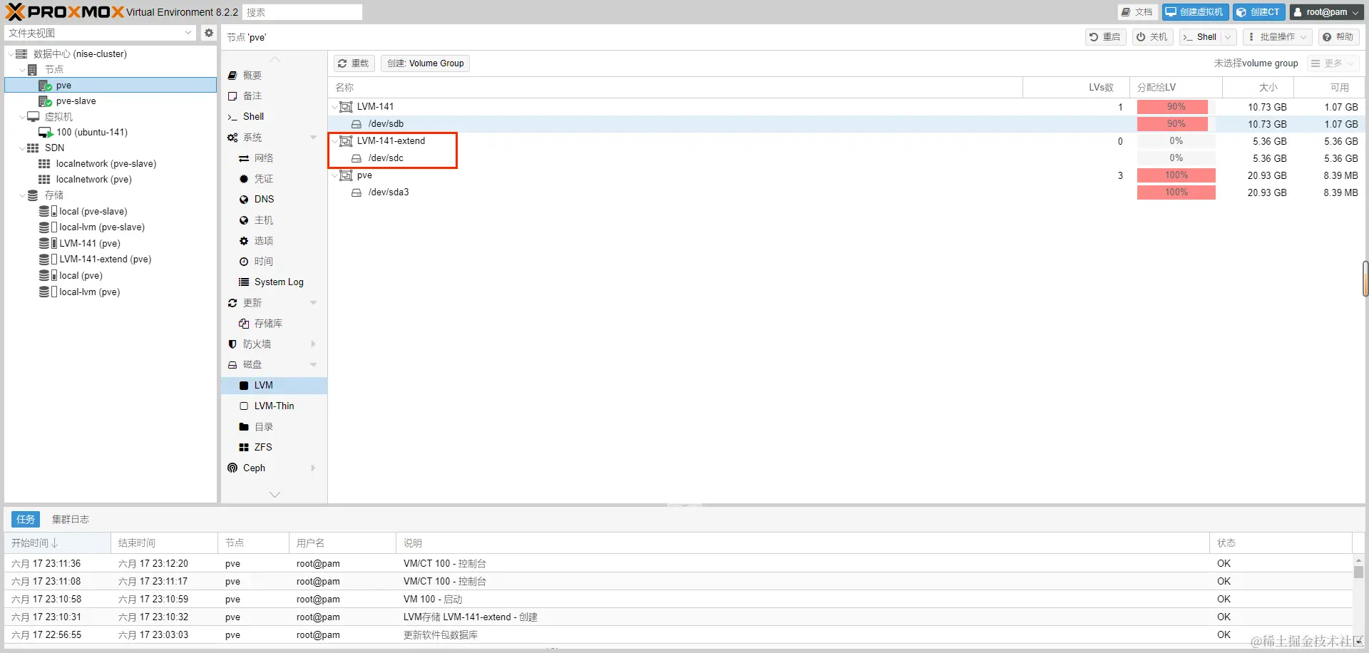Viewport: 1369px width, 653px height.
Task: Click the 重载 reload button
Action: (x=354, y=63)
